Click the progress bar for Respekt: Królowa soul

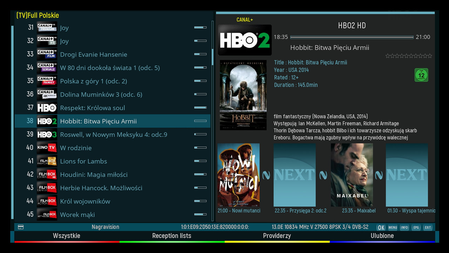click(x=200, y=108)
